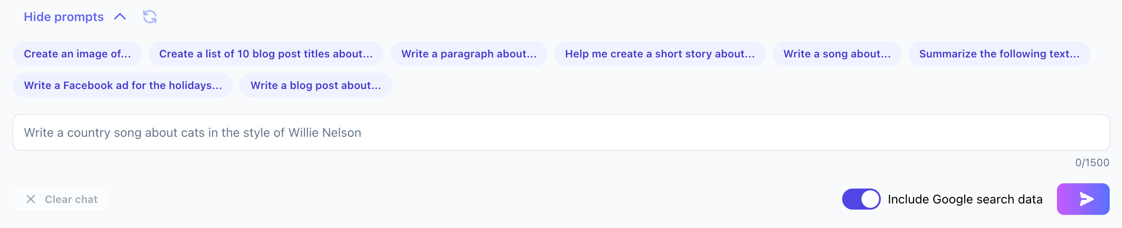Click the 0/1500 character counter
Image resolution: width=1122 pixels, height=228 pixels.
coord(1092,163)
